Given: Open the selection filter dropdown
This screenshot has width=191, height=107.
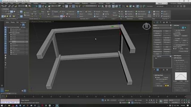Looking at the screenshot, I should tap(21, 6).
